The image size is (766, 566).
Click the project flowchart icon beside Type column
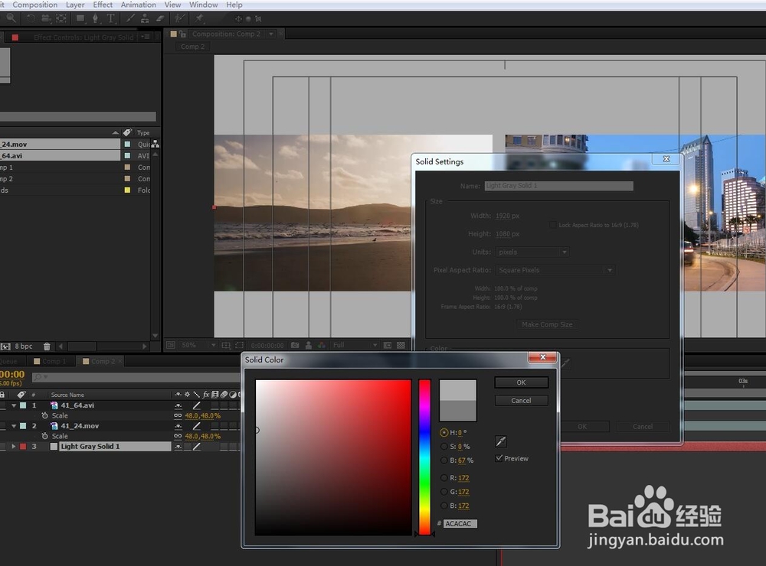point(155,144)
